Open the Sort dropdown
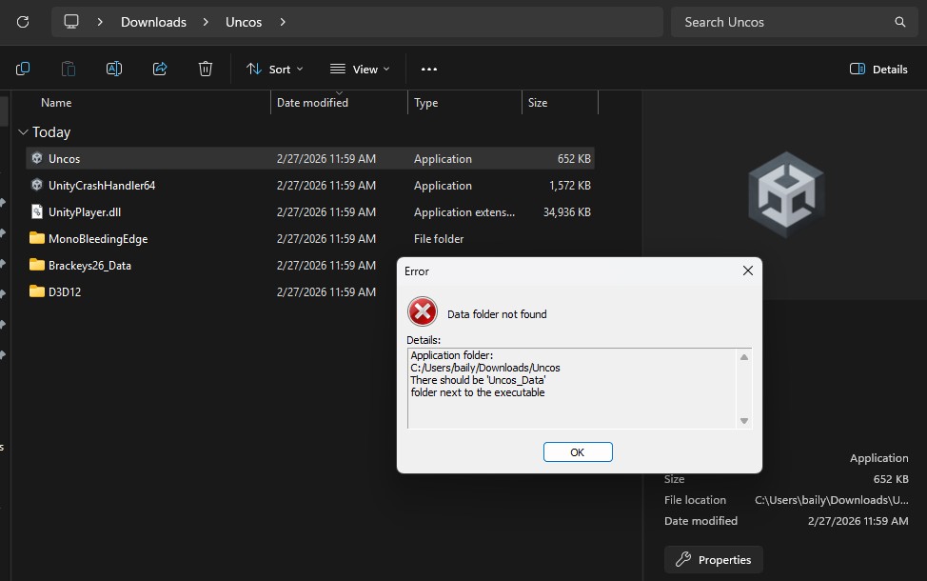The image size is (927, 581). coord(274,69)
